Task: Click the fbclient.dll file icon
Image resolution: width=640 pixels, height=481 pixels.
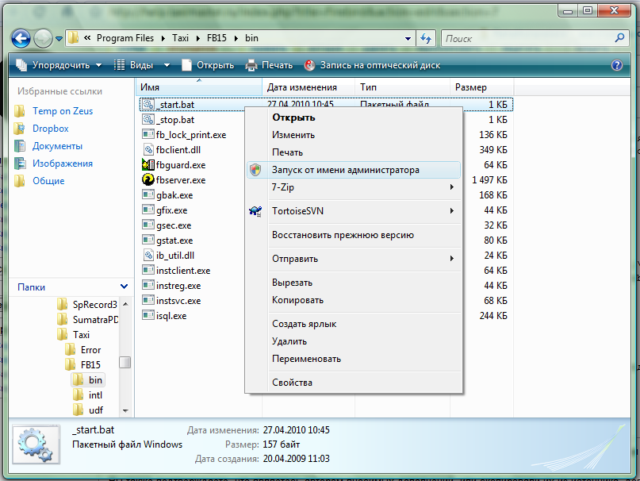Action: coord(148,150)
